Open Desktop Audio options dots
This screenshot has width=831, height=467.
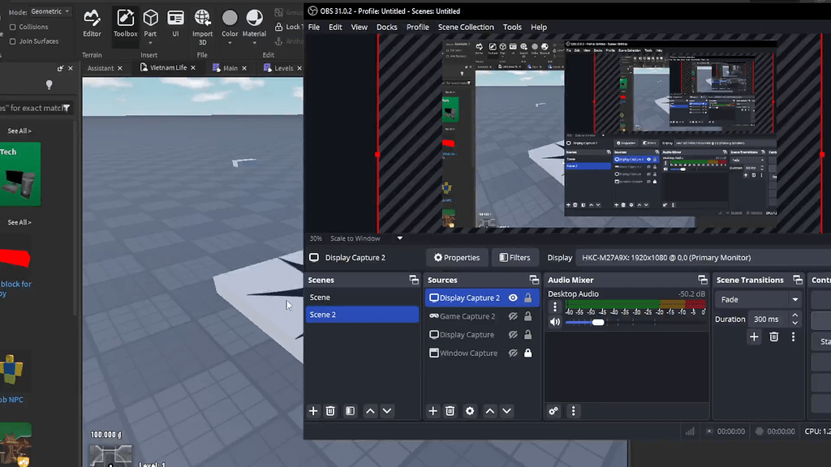pyautogui.click(x=555, y=306)
